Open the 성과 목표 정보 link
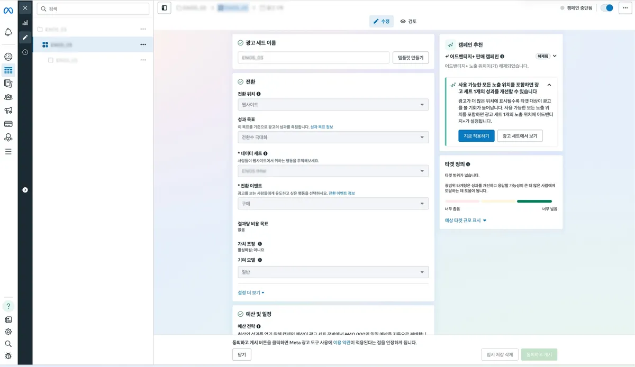This screenshot has height=367, width=635. point(321,127)
